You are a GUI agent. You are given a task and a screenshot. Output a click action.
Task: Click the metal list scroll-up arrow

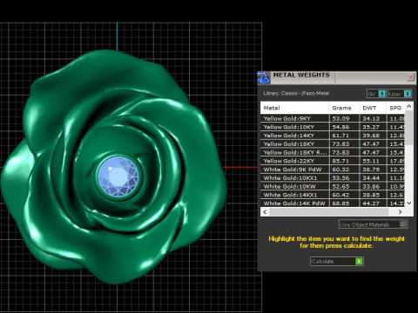pyautogui.click(x=409, y=106)
